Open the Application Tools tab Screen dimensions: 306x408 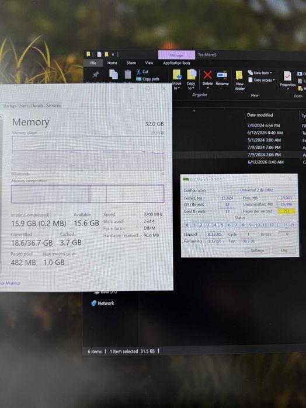pyautogui.click(x=176, y=63)
